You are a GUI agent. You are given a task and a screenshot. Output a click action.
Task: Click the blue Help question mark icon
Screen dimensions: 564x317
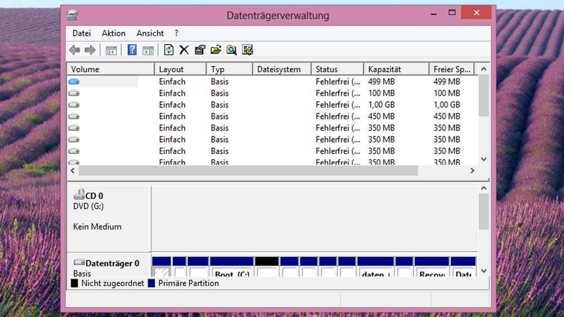click(132, 50)
